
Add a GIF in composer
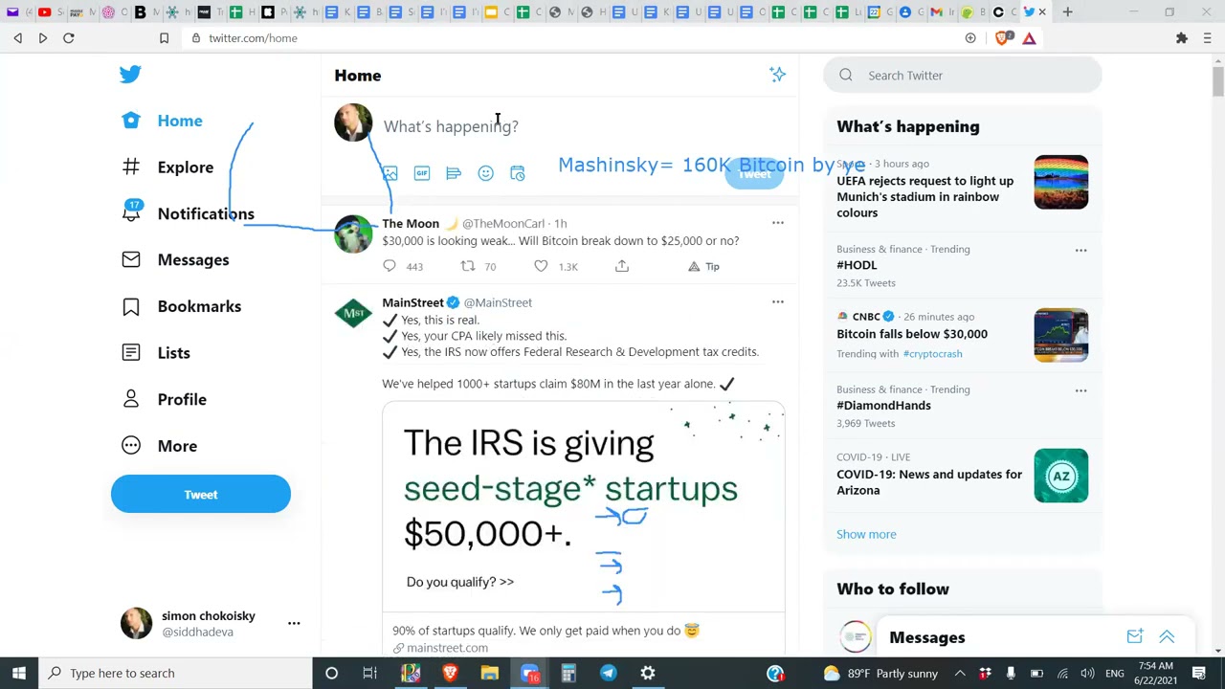pos(422,173)
